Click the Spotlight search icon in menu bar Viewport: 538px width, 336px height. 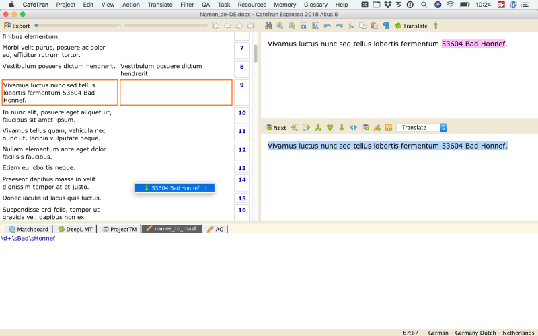424,5
